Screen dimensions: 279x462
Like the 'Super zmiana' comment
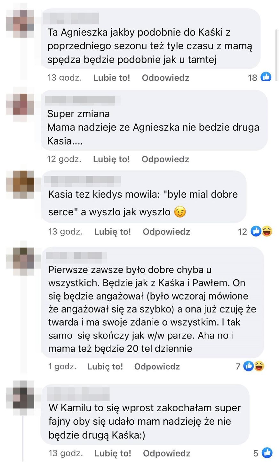[111, 159]
